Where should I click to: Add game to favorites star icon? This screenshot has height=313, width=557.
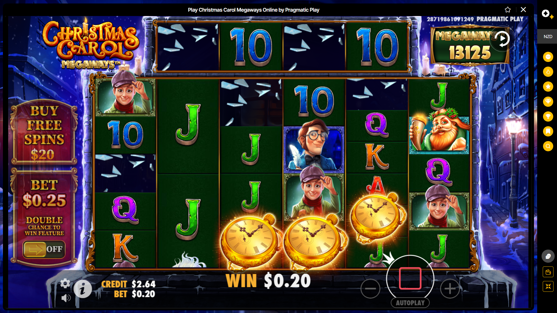508,10
